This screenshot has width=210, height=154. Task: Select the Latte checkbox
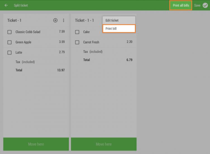point(9,52)
